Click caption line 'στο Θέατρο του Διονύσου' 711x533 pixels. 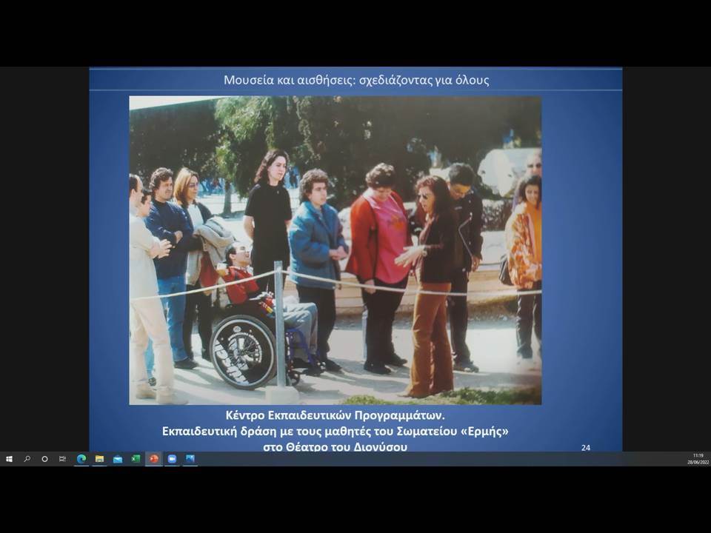tap(335, 446)
